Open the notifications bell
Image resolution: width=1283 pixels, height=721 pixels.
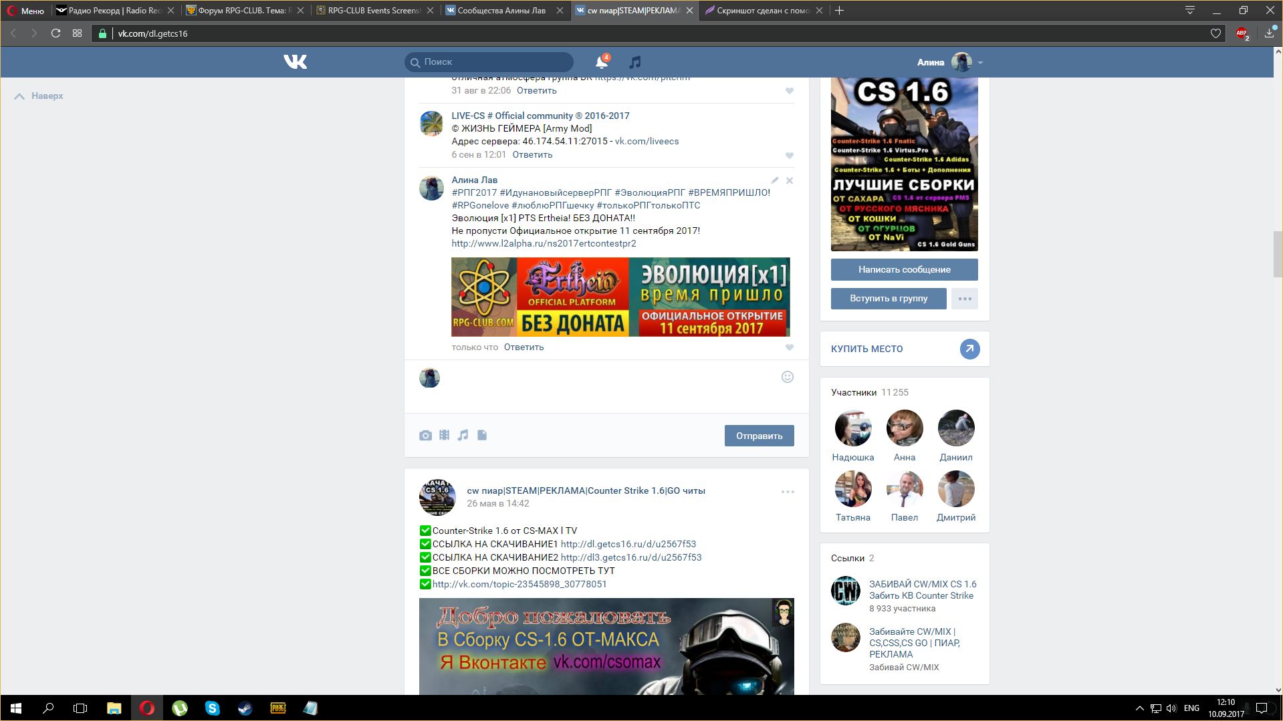(602, 62)
